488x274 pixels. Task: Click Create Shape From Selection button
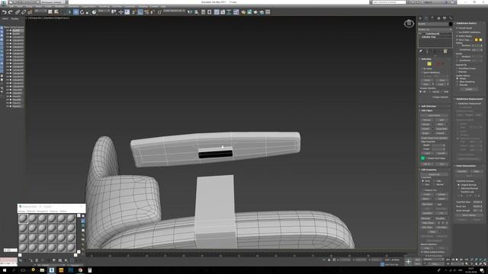tap(435, 138)
